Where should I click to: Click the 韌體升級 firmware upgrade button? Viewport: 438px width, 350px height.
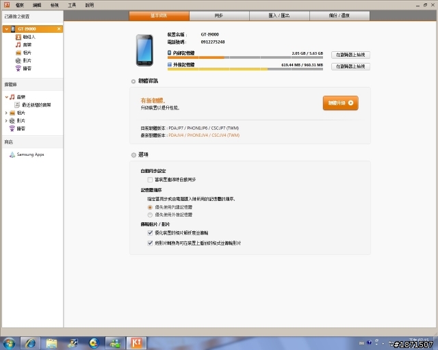click(341, 103)
